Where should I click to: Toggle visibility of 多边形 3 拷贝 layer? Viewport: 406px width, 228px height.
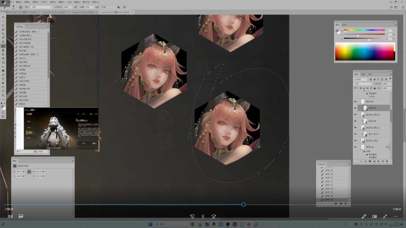pos(355,141)
